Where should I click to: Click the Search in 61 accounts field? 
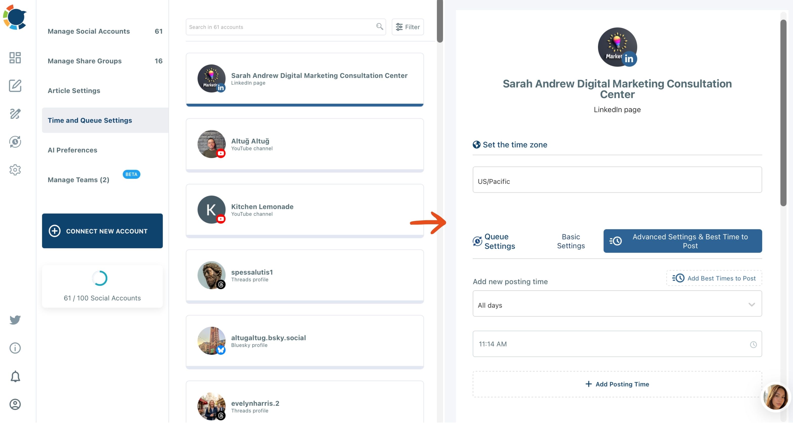[x=286, y=27]
